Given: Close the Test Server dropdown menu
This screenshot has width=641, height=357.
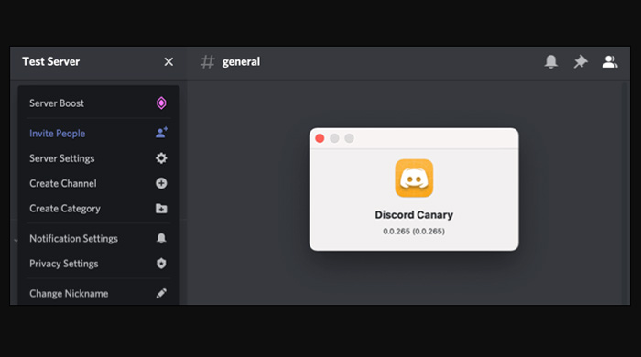Looking at the screenshot, I should pyautogui.click(x=168, y=61).
